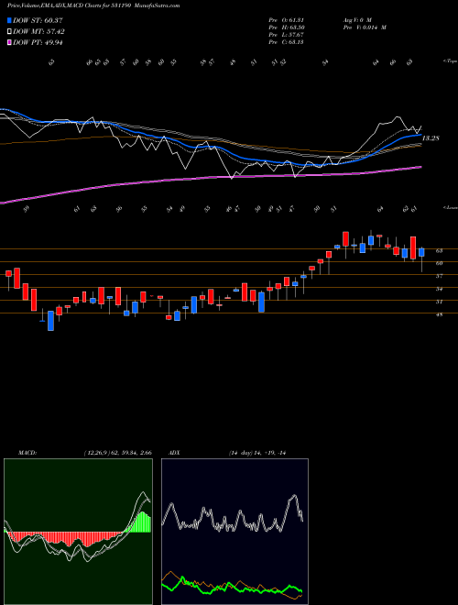Click the chart title mentioning MunafaSutra.com
Screen dimensions: 458x605
pyautogui.click(x=93, y=5)
